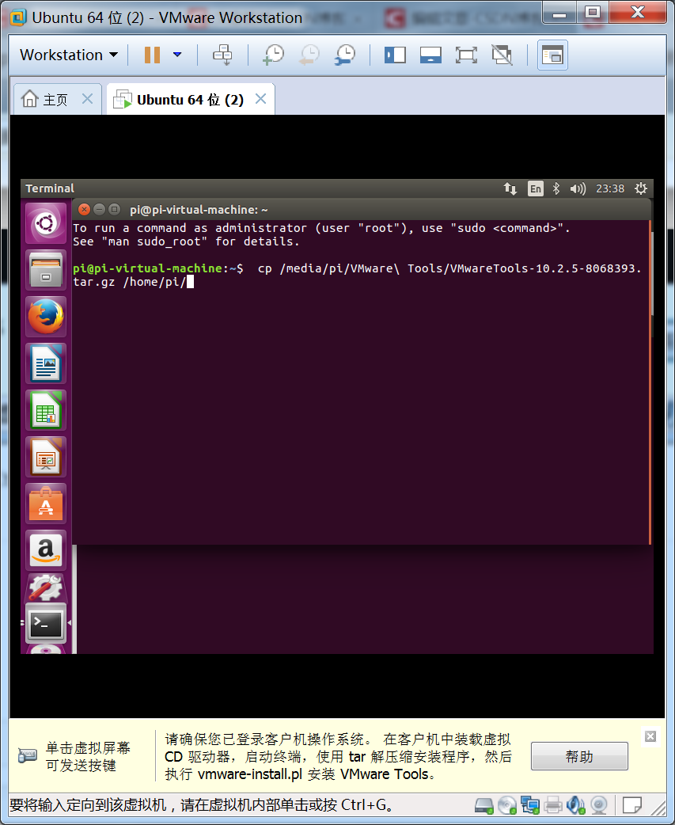Revert to previous snapshot icon
This screenshot has width=675, height=825.
point(309,55)
